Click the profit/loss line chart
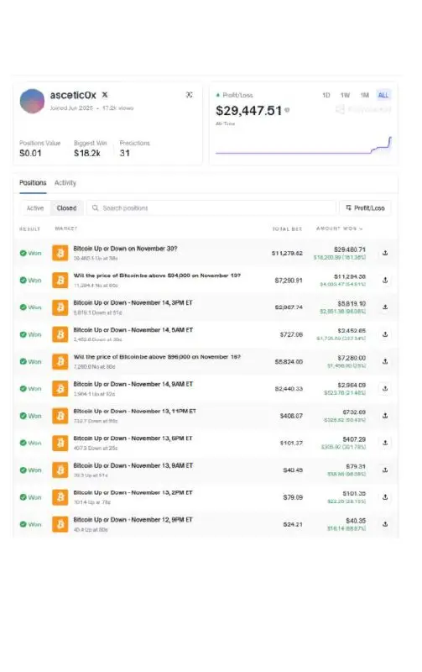This screenshot has height=672, width=422. [x=304, y=145]
